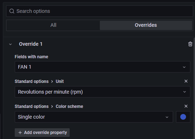This screenshot has height=139, width=195.
Task: Focus the Search options field
Action: (x=99, y=11)
